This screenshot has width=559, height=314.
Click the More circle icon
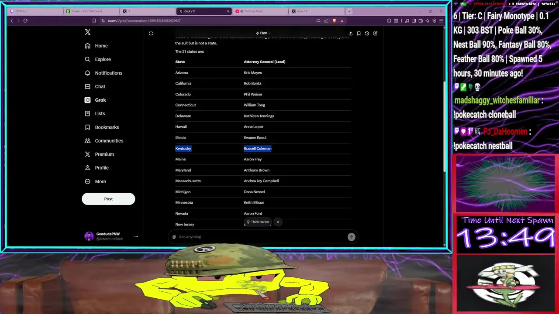coord(88,181)
